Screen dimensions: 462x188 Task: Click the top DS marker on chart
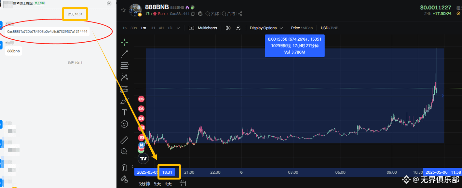click(142, 99)
